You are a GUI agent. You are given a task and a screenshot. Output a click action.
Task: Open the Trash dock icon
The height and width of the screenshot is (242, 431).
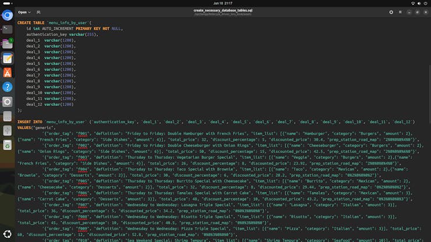[8, 145]
